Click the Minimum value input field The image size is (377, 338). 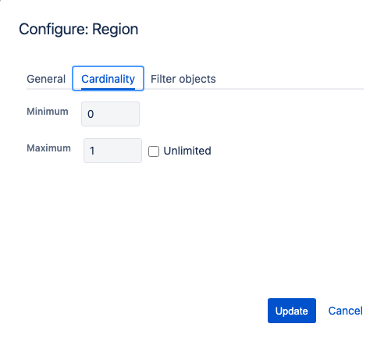[x=110, y=114]
